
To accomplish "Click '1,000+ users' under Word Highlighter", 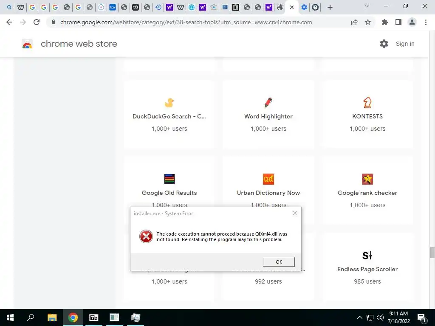I will [268, 129].
